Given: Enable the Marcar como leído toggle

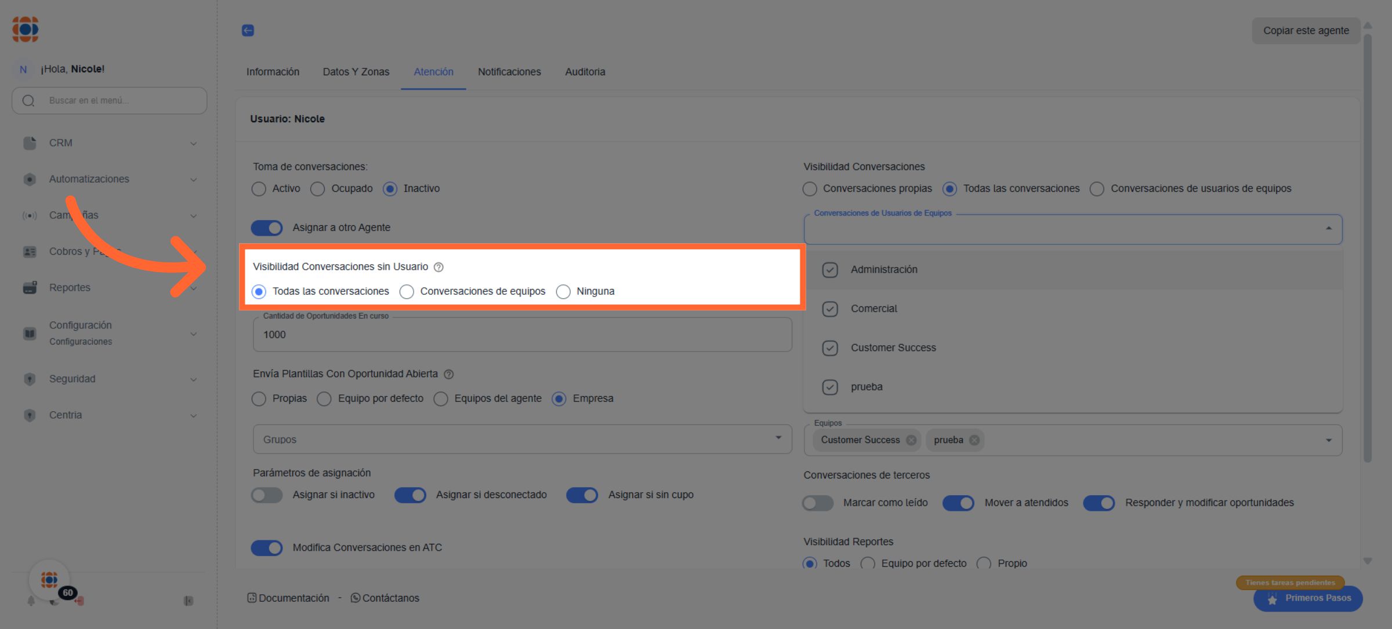Looking at the screenshot, I should (x=818, y=503).
